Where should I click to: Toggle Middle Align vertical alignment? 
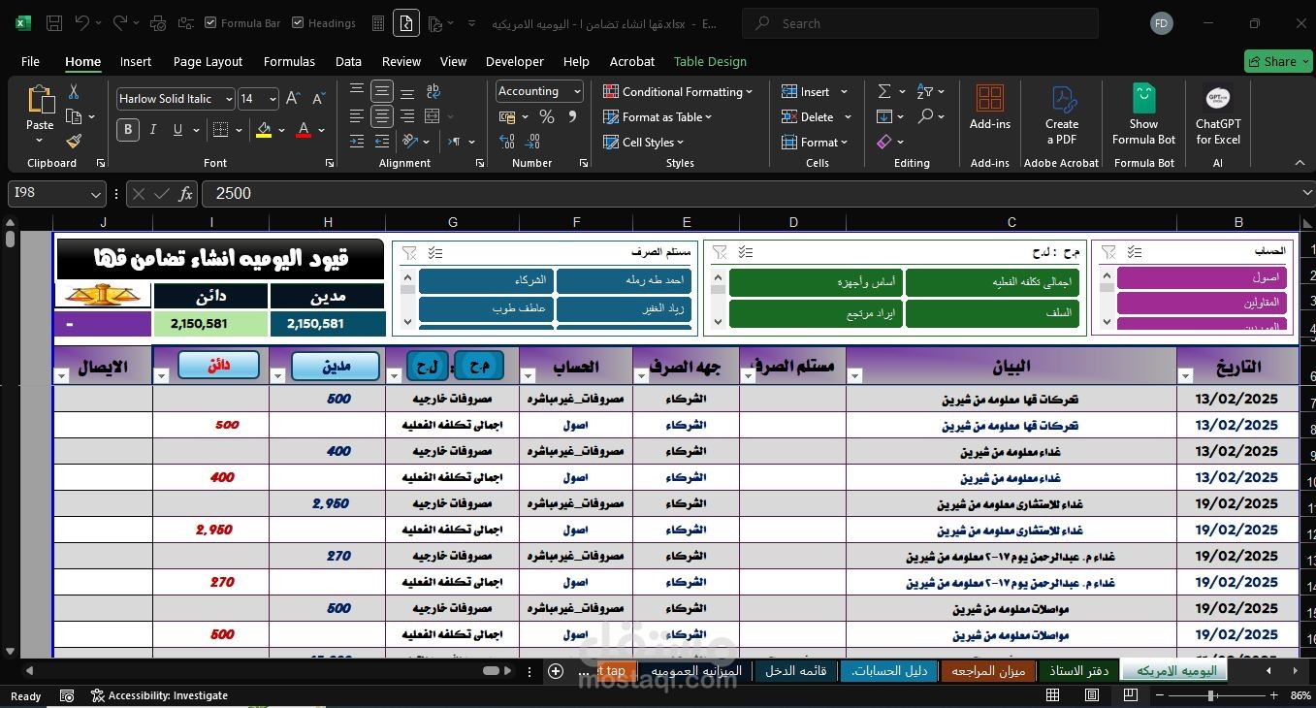coord(383,91)
